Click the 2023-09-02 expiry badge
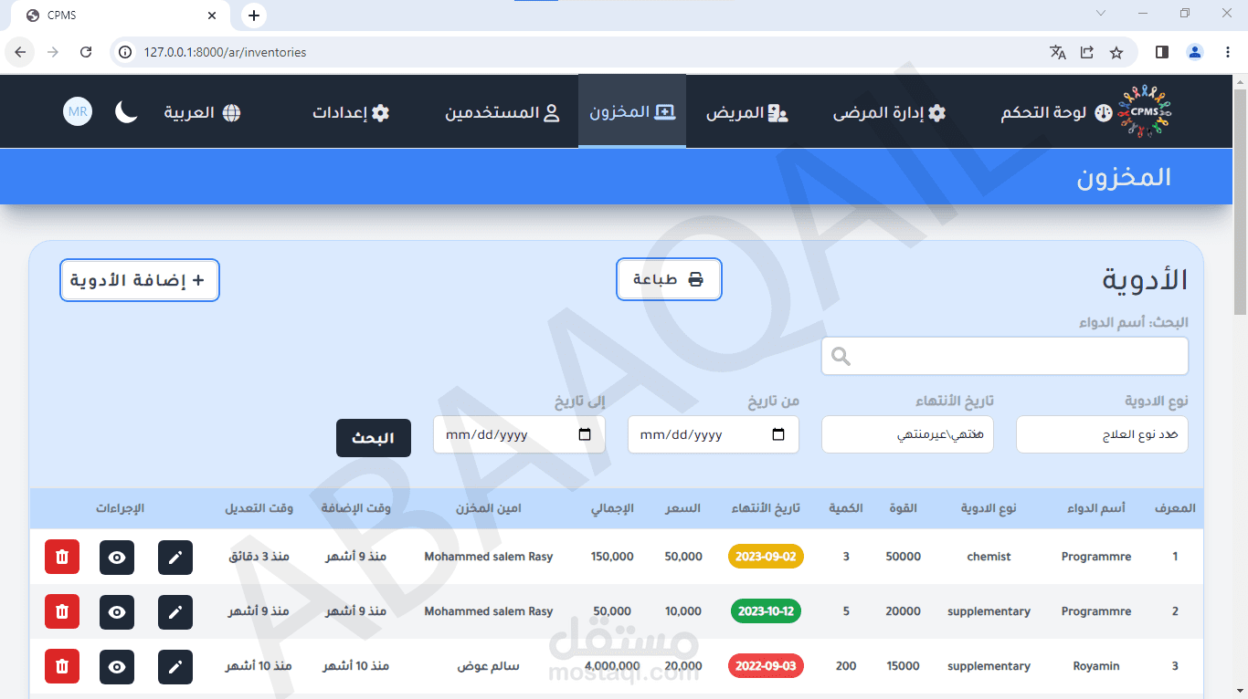The image size is (1248, 699). (766, 557)
